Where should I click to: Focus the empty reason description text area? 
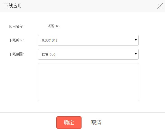coord(89,82)
